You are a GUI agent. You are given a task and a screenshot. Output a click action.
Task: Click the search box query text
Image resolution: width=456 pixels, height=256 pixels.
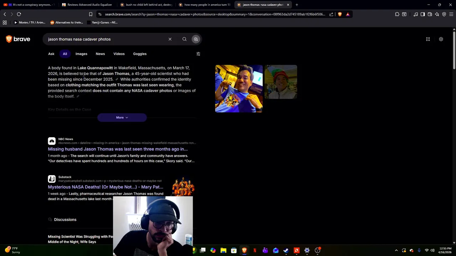[79, 39]
